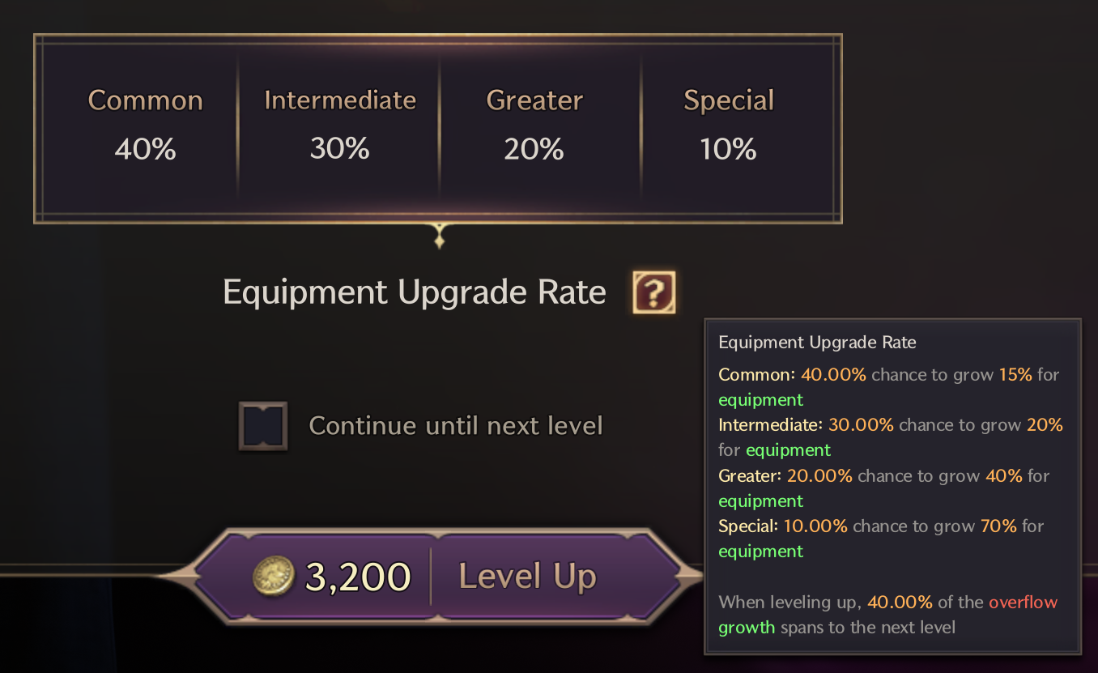Click the diamond ornament below rate panel
Image resolution: width=1098 pixels, height=673 pixels.
439,237
